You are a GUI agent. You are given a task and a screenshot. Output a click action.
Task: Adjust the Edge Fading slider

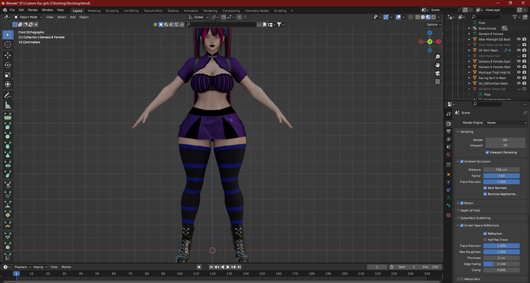click(502, 264)
